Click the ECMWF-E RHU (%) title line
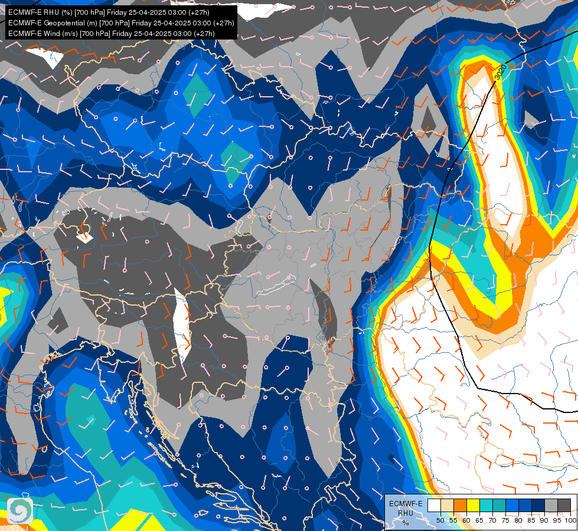The height and width of the screenshot is (531, 578). pyautogui.click(x=109, y=12)
